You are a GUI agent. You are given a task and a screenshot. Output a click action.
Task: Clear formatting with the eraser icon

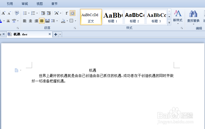(x=17, y=13)
